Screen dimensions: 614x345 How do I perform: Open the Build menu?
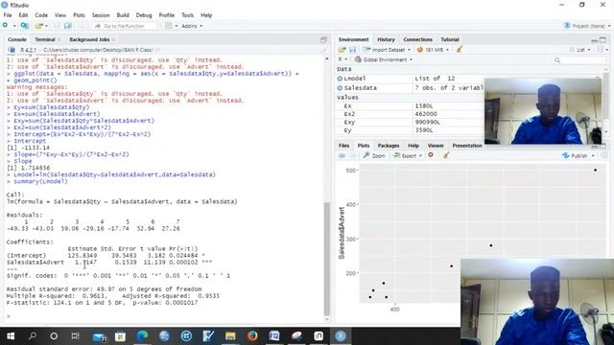123,15
